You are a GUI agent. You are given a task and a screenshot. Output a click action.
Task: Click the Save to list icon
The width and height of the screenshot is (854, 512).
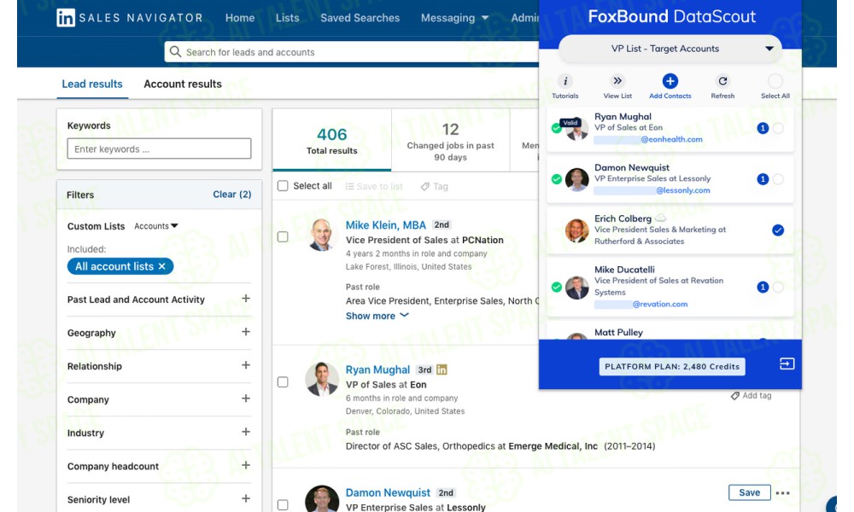click(x=349, y=187)
